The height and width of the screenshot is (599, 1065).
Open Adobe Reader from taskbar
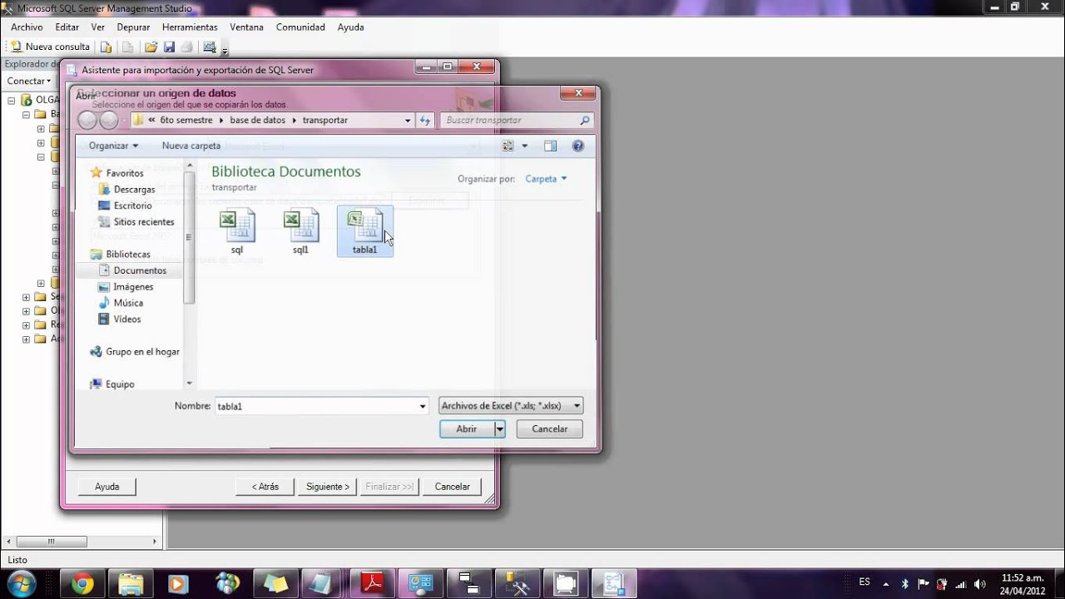tap(372, 584)
